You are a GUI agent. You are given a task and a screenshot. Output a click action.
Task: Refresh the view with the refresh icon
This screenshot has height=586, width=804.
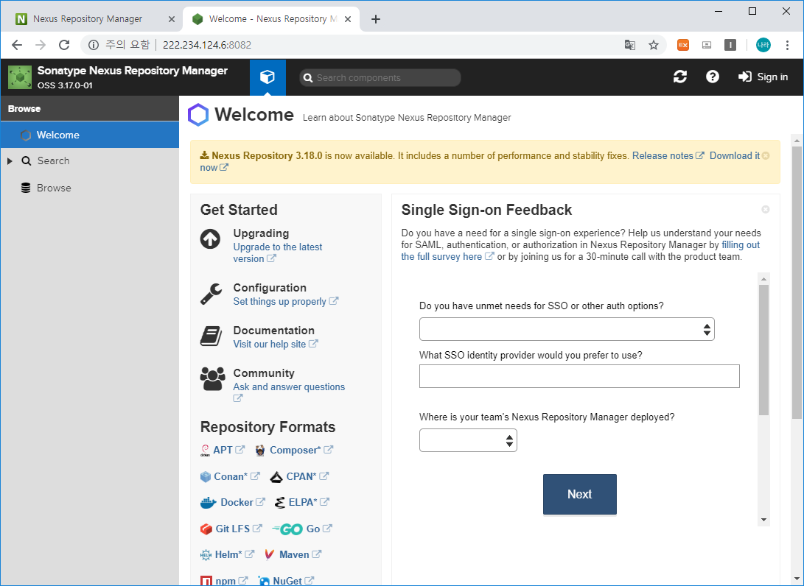click(x=680, y=77)
